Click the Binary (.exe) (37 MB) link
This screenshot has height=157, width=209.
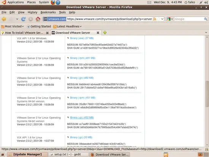click(x=82, y=38)
